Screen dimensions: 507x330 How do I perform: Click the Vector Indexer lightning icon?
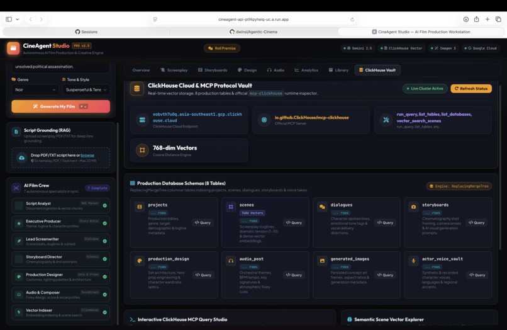(x=19, y=312)
